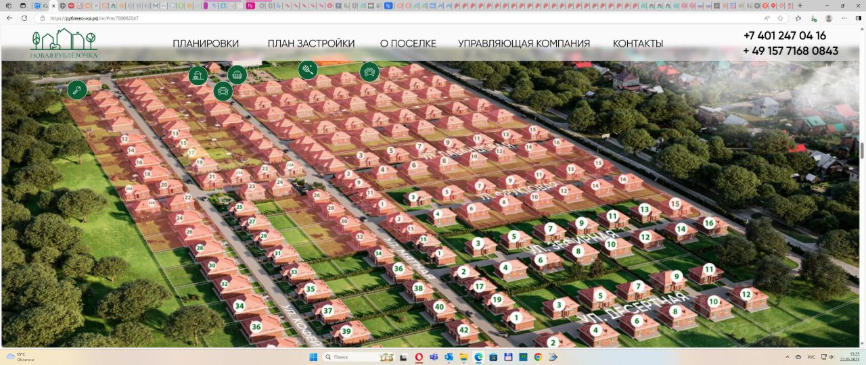Open browser downloads icon
866x365 pixels.
814,18
